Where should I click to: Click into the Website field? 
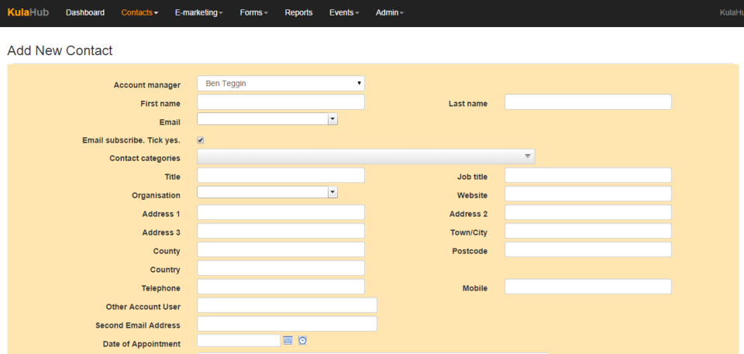click(x=588, y=194)
